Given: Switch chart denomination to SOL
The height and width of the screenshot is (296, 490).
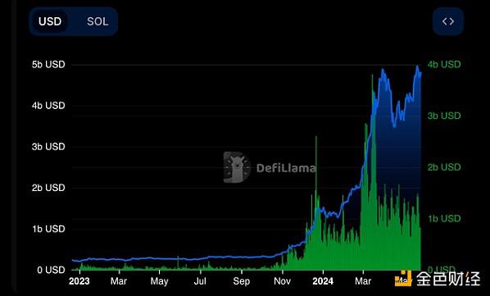Looking at the screenshot, I should pos(98,21).
